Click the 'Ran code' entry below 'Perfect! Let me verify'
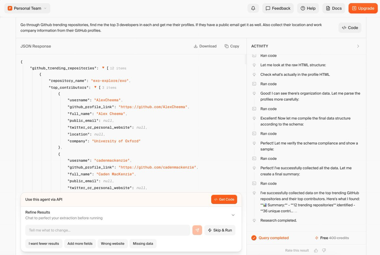The width and height of the screenshot is (380, 255). tap(268, 159)
